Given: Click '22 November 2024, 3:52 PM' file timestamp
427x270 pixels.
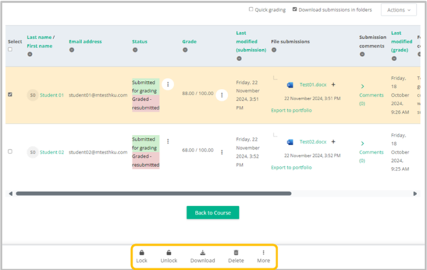Looking at the screenshot, I should tap(312, 156).
